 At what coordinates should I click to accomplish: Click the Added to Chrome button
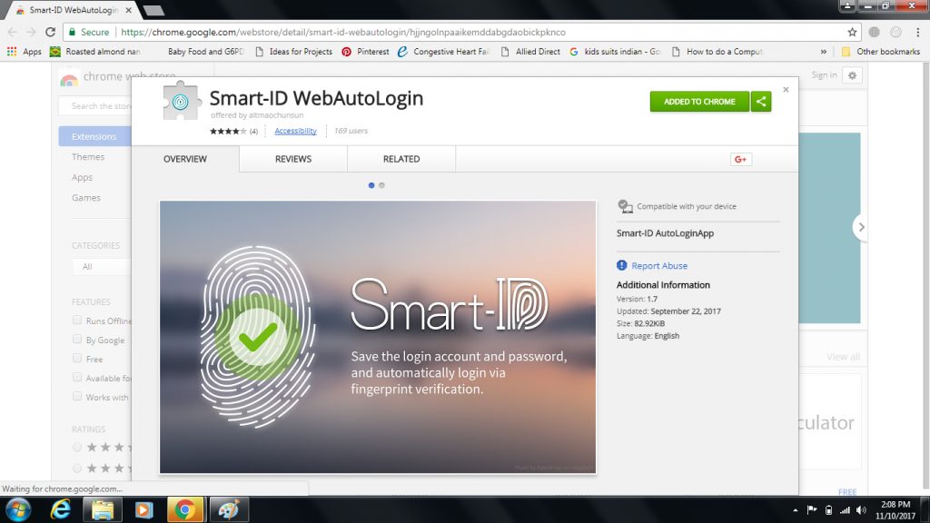point(698,102)
